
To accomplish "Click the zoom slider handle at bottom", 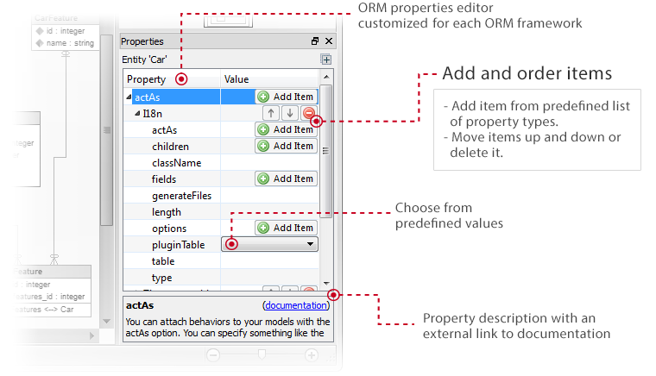I will [x=262, y=354].
